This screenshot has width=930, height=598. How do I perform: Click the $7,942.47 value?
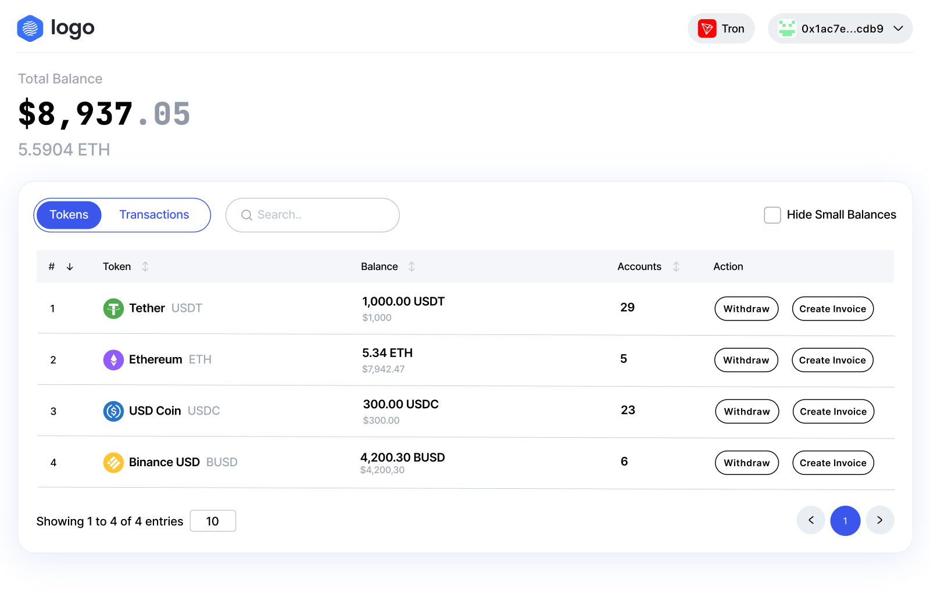tap(384, 369)
